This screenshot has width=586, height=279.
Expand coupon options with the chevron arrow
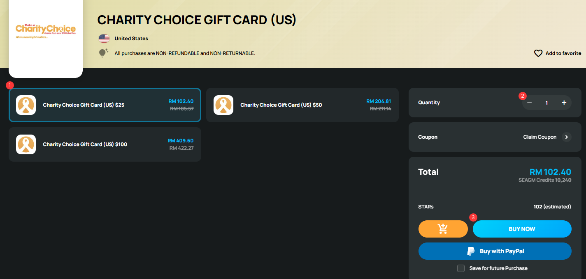click(x=567, y=137)
